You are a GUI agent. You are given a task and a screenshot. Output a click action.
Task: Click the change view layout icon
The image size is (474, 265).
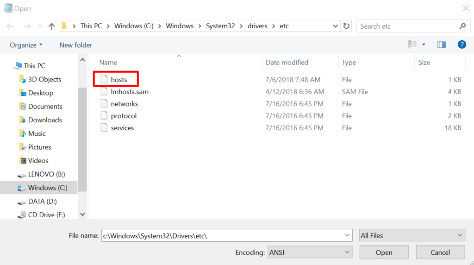[x=412, y=44]
